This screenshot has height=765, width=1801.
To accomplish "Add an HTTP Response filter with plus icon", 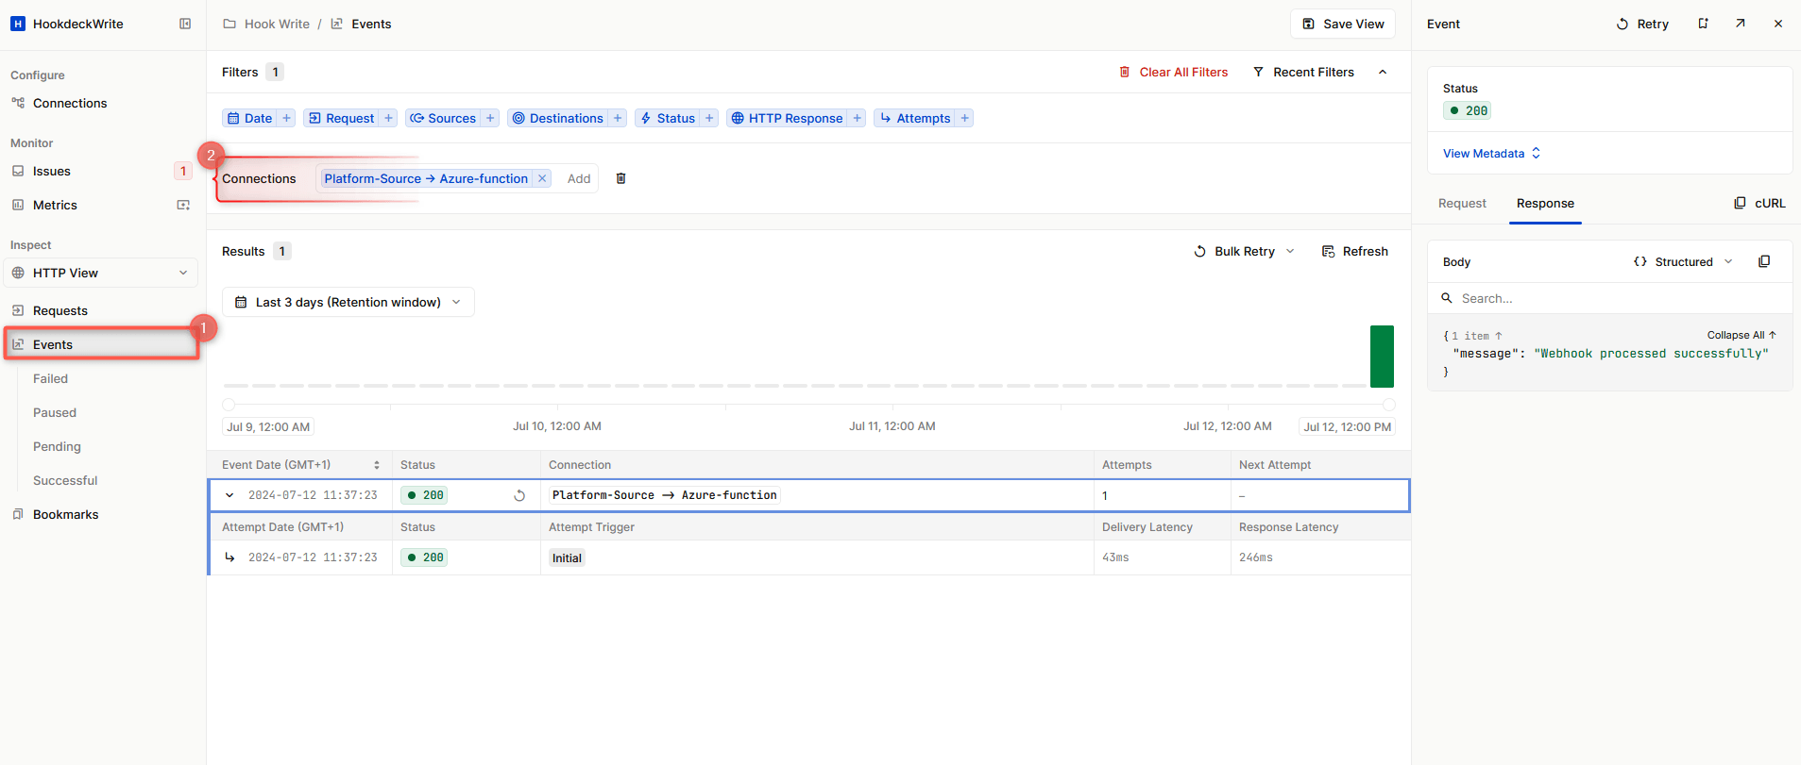I will (x=857, y=118).
